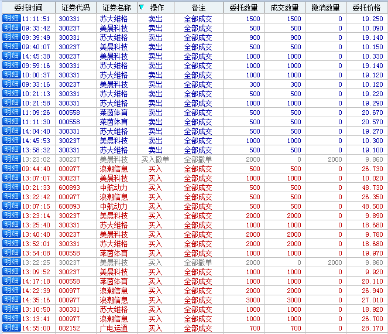The height and width of the screenshot is (334, 388).
Task: Open 明细 for the 13:52:01 order
Action: pyautogui.click(x=11, y=244)
